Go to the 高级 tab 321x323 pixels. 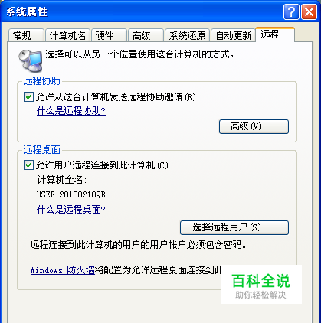(146, 35)
